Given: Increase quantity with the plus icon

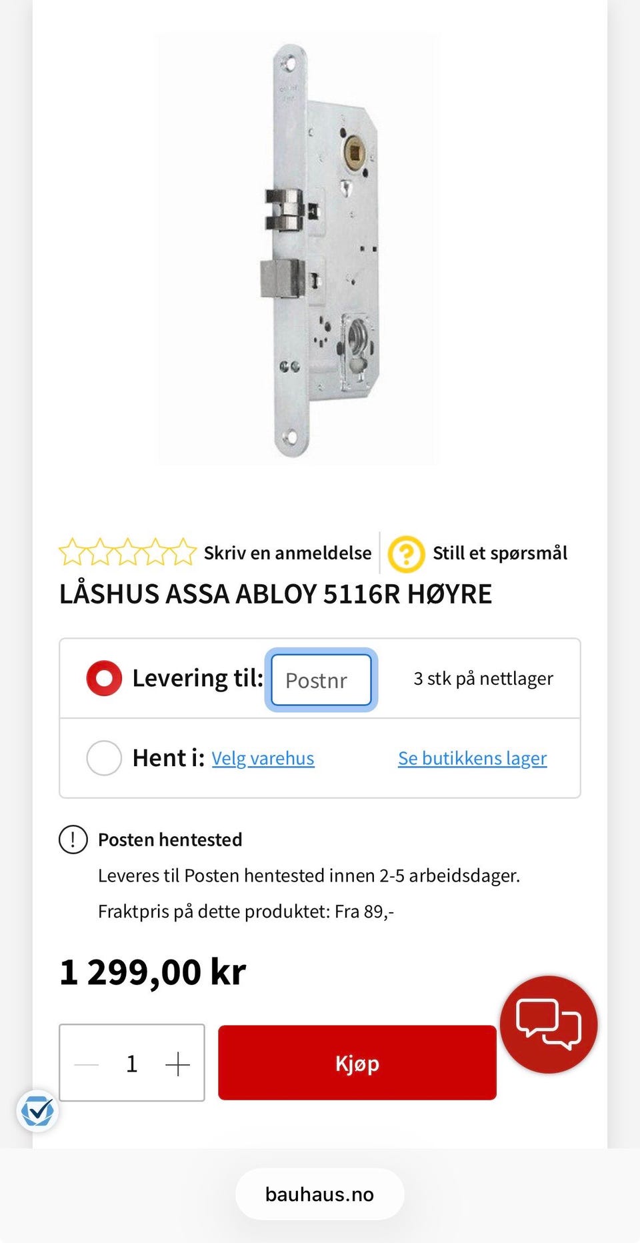Looking at the screenshot, I should point(177,1064).
